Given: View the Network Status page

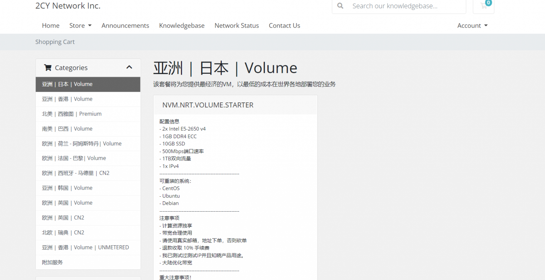Looking at the screenshot, I should pos(237,26).
